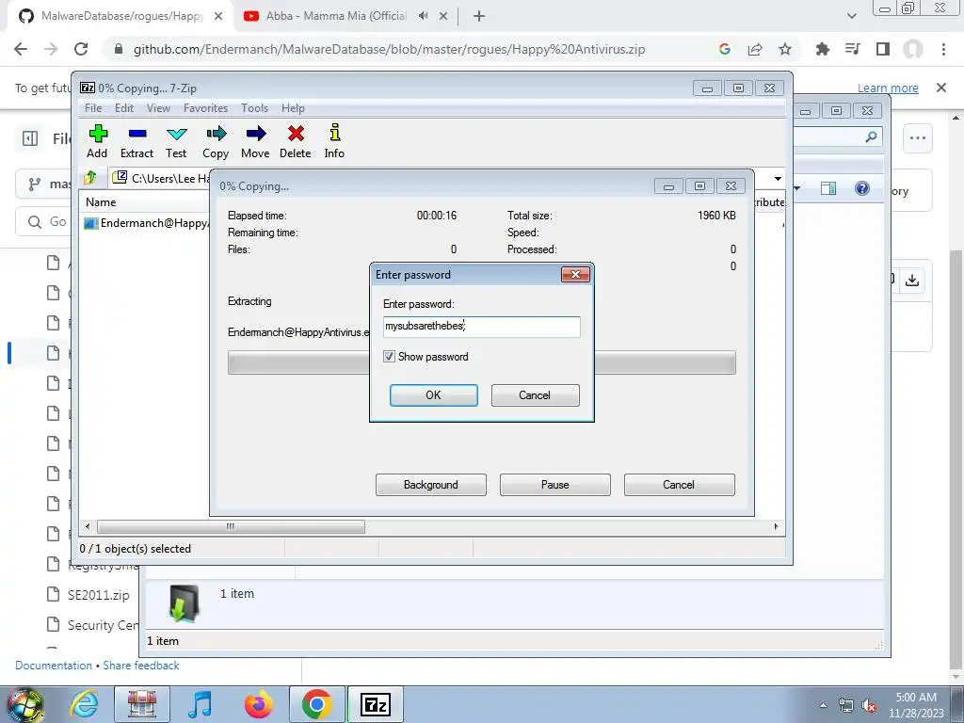Image resolution: width=964 pixels, height=723 pixels.
Task: Open Firefox from the taskbar
Action: pyautogui.click(x=258, y=704)
